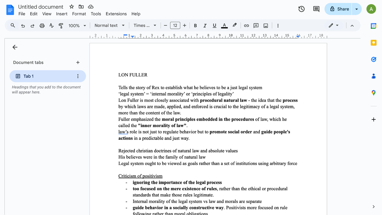Open the text color picker
The height and width of the screenshot is (215, 382).
[224, 25]
